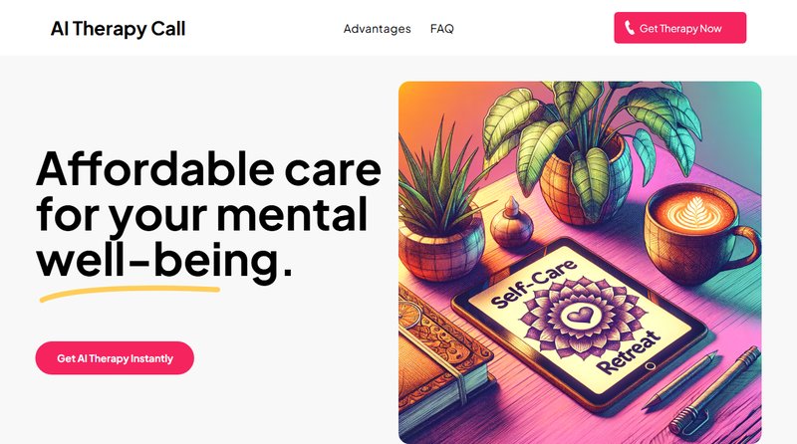
Task: Open the Advantages section link
Action: [378, 29]
